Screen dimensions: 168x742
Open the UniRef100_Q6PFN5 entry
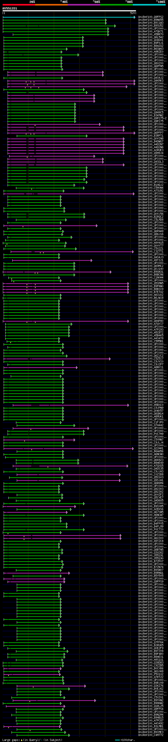click(151, 66)
